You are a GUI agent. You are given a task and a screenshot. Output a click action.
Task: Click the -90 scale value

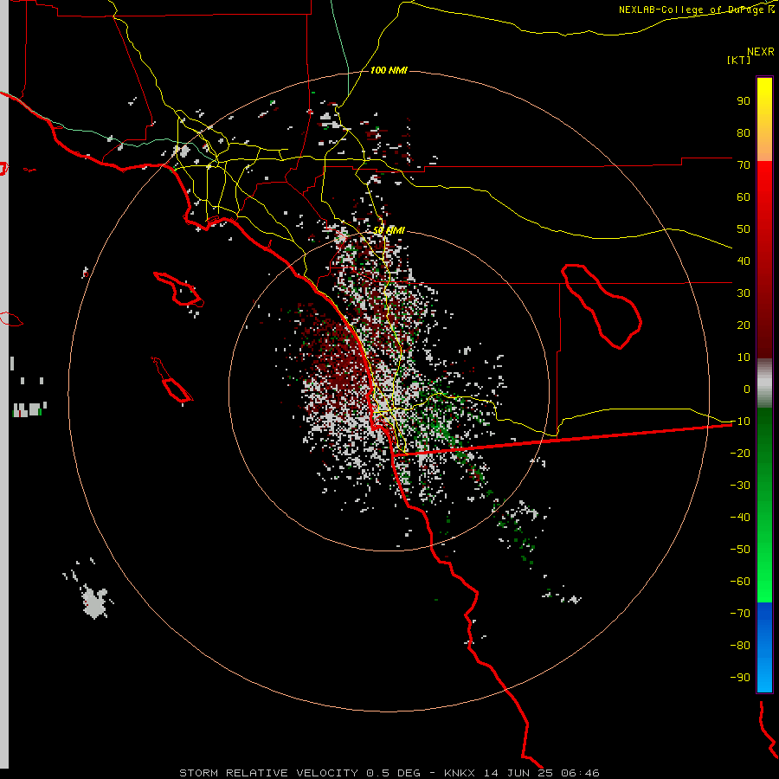pos(740,678)
